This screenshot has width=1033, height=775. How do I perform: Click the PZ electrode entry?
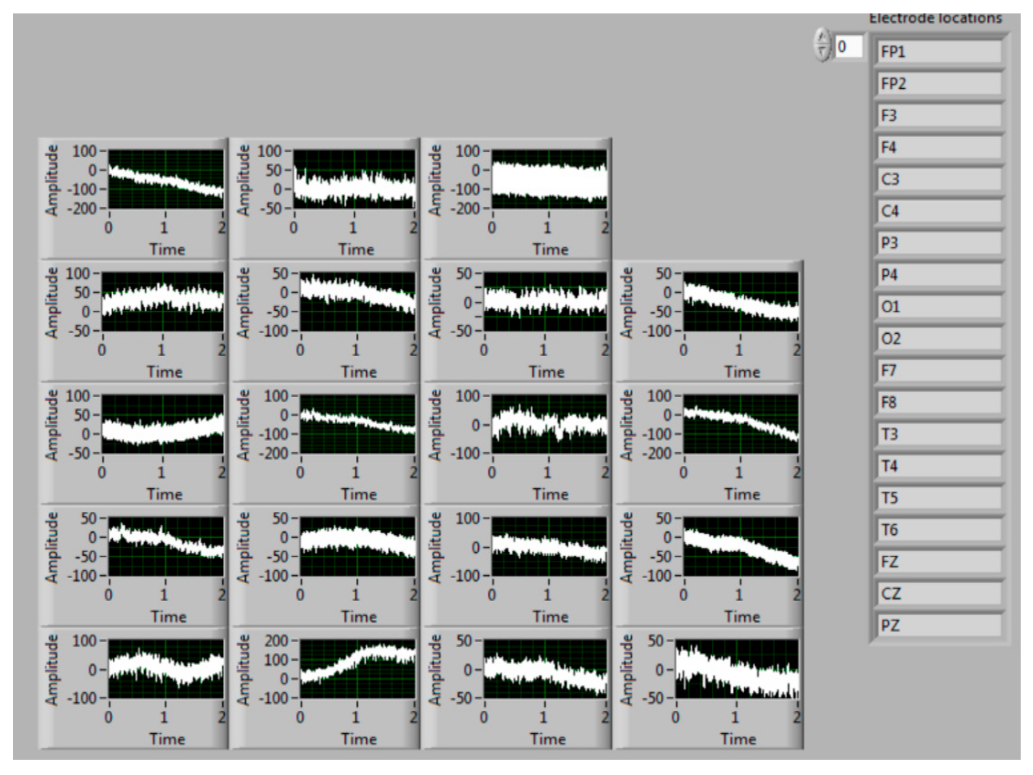939,625
